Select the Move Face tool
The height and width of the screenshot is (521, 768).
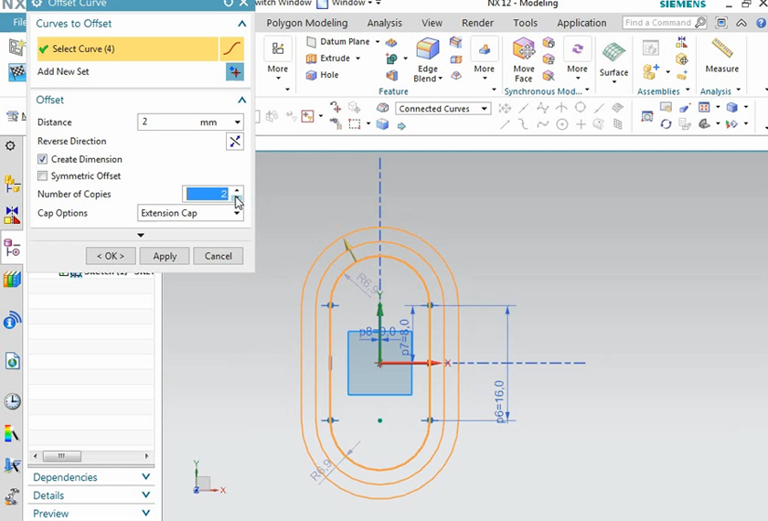coord(524,49)
